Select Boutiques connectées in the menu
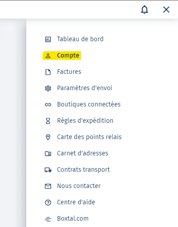Viewport: 178px width, 227px height. click(x=89, y=104)
